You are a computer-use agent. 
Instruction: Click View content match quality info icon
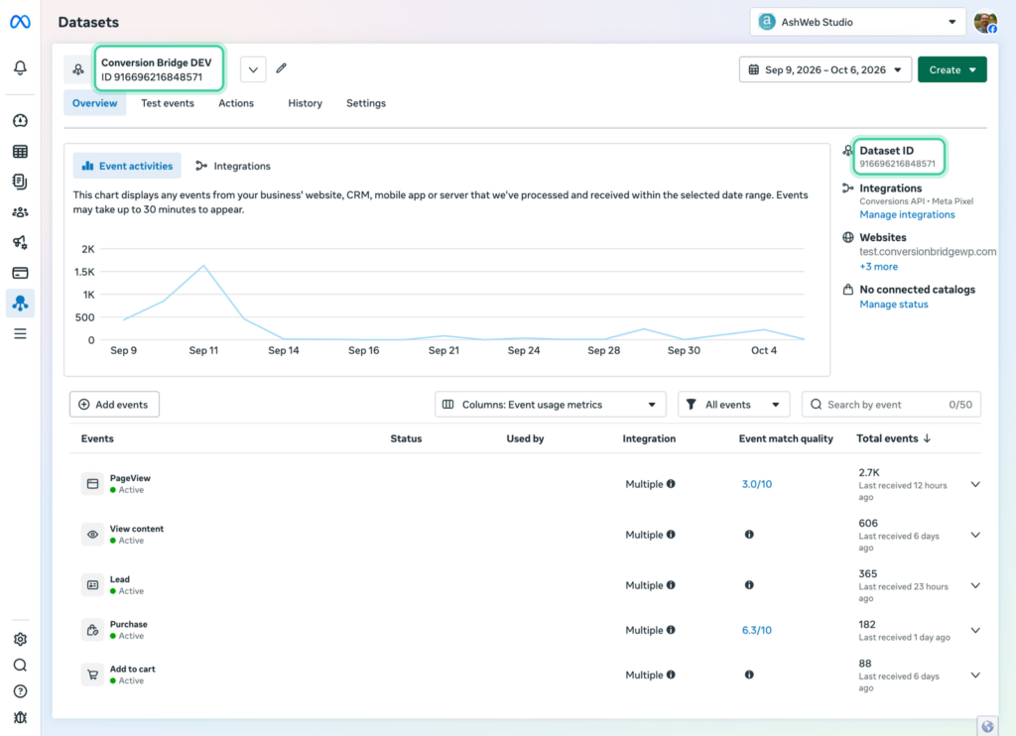pyautogui.click(x=749, y=534)
